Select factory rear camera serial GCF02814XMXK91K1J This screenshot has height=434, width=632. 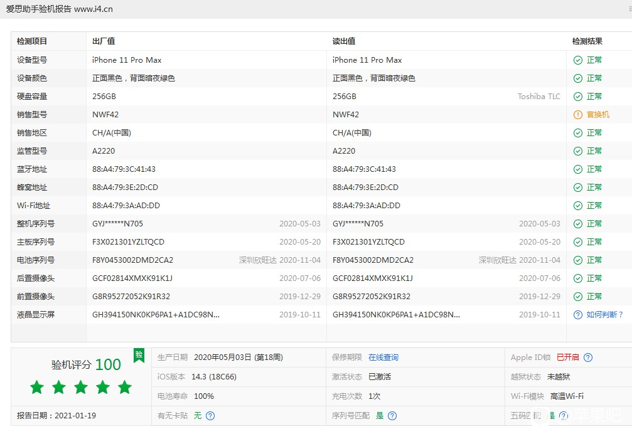[x=132, y=278]
